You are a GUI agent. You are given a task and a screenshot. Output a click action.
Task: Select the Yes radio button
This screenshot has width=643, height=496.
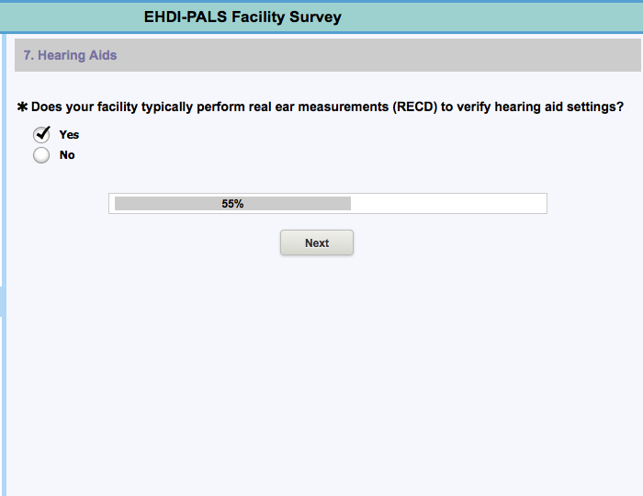41,135
